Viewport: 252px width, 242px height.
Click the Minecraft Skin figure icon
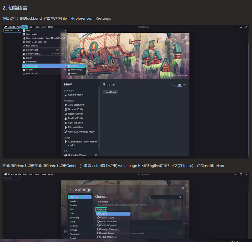pos(66,127)
